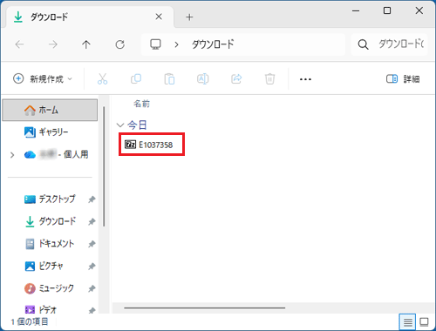Expand the address bar chevron before ダウンロード
Image resolution: width=436 pixels, height=331 pixels.
click(x=176, y=44)
